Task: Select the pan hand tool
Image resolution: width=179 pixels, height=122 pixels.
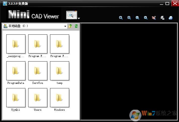Action: tap(154, 18)
